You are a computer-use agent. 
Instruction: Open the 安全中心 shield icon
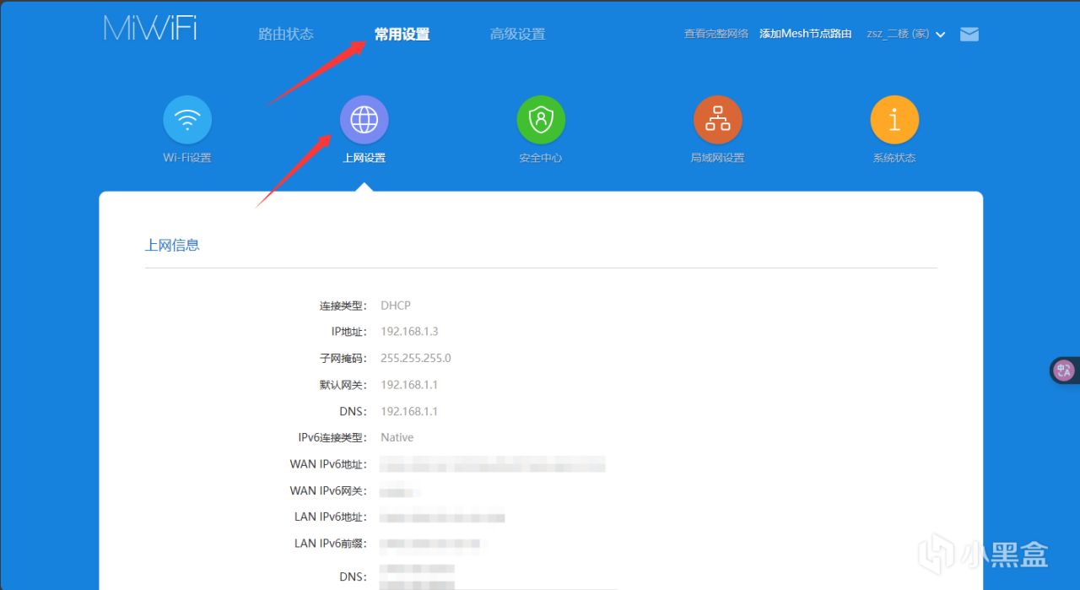[541, 120]
